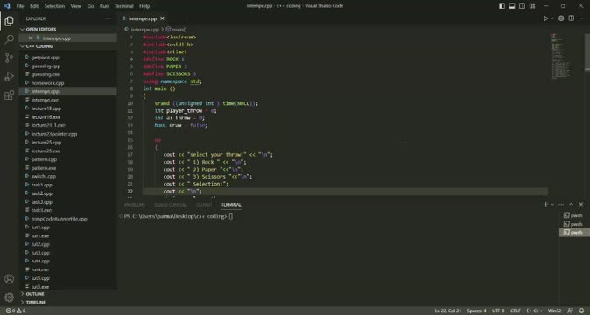Click the settings gear in editor toolbar
Image resolution: width=590 pixels, height=315 pixels.
tap(561, 18)
